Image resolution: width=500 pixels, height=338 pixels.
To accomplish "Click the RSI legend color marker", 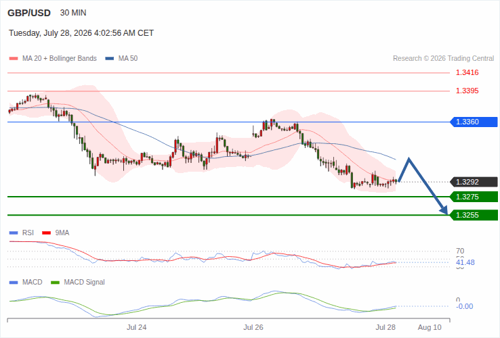I will click(x=14, y=233).
